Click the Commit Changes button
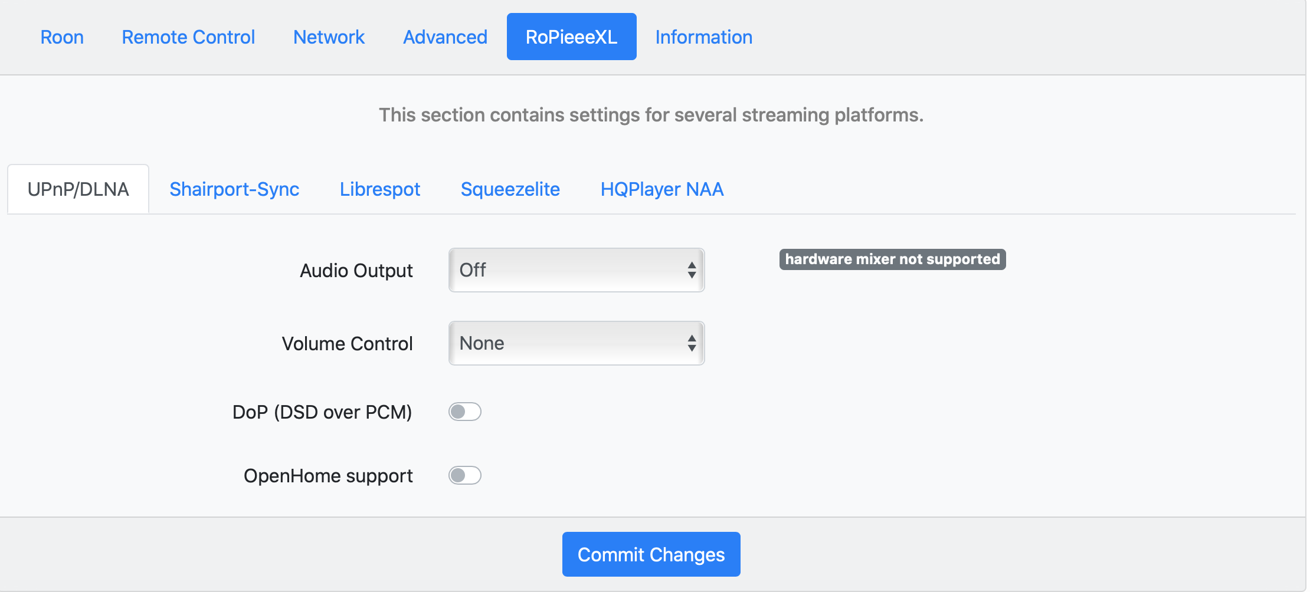This screenshot has width=1310, height=592. coord(651,554)
